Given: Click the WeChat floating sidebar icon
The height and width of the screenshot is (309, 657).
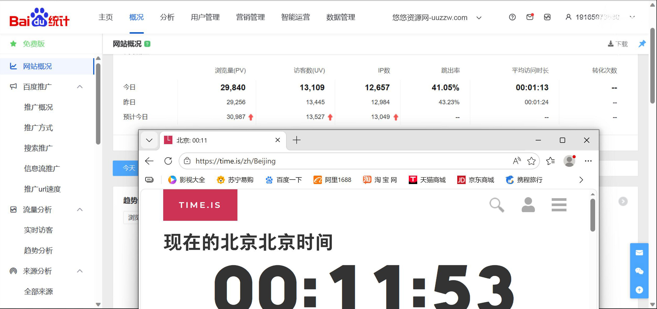Looking at the screenshot, I should click(x=639, y=271).
